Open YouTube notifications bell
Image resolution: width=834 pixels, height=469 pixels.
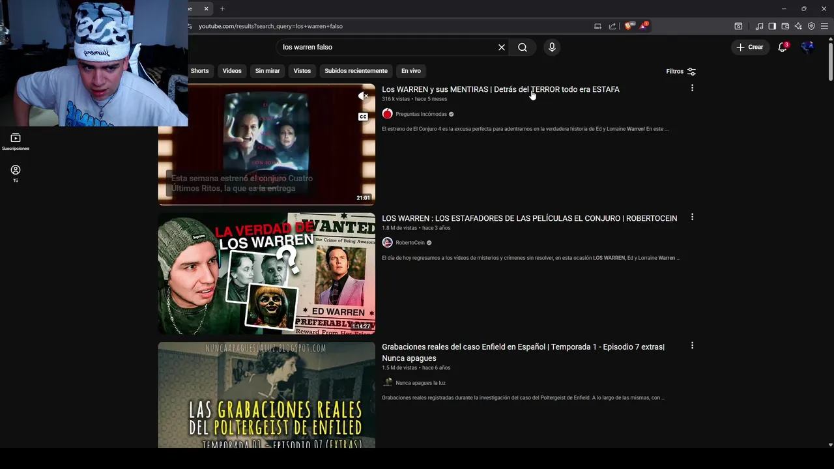coord(783,47)
